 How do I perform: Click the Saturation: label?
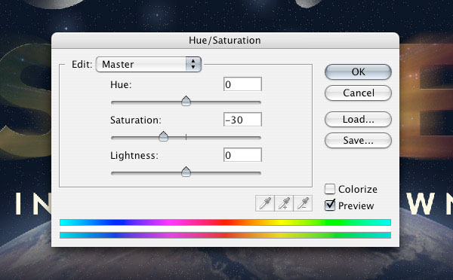click(x=136, y=120)
